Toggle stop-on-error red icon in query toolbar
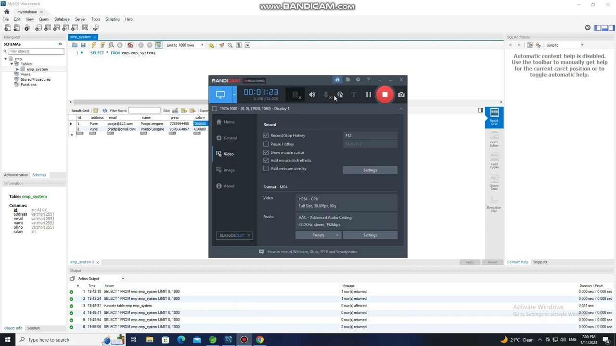This screenshot has height=346, width=616. 130,45
